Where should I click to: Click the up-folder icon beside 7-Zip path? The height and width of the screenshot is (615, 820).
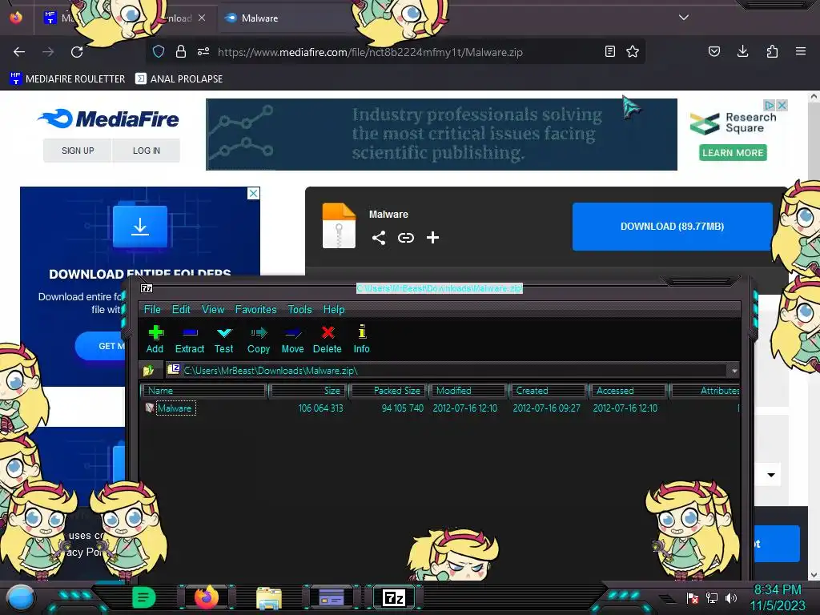[149, 370]
